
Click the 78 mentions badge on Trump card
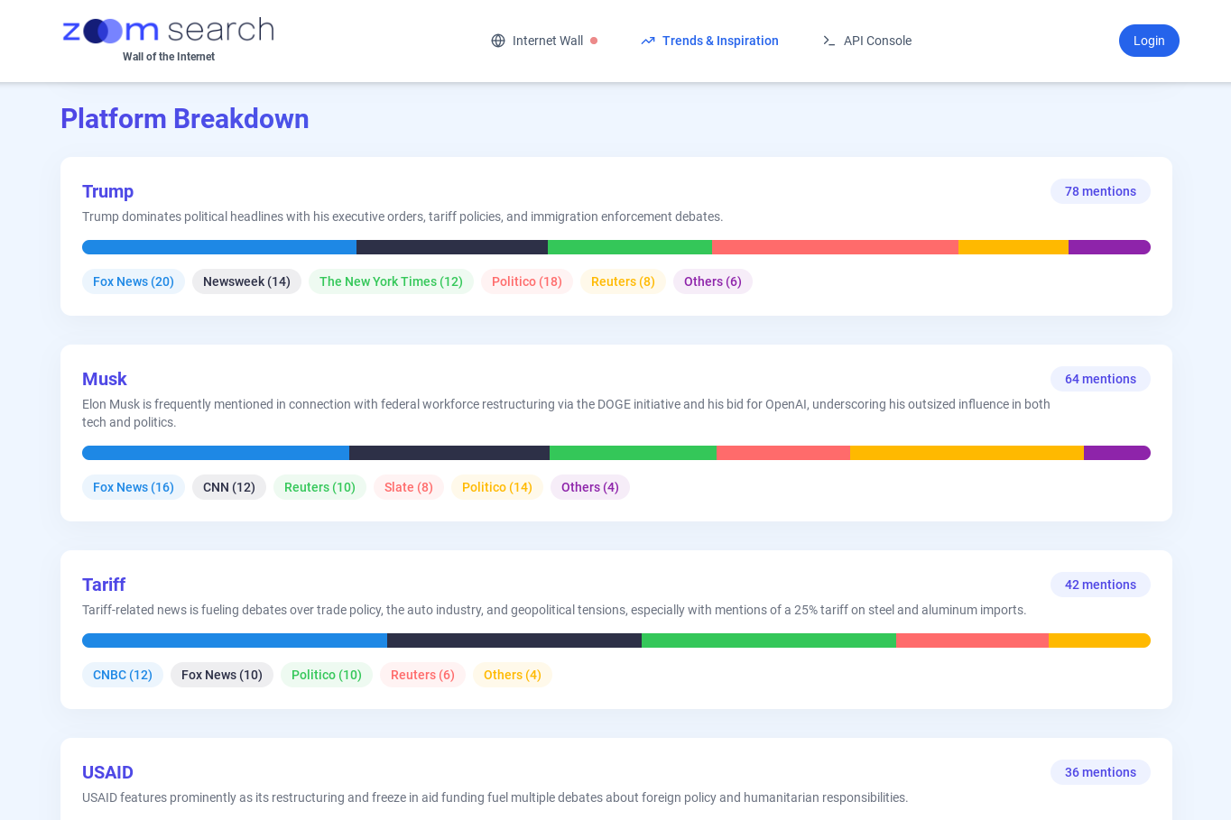(1100, 191)
